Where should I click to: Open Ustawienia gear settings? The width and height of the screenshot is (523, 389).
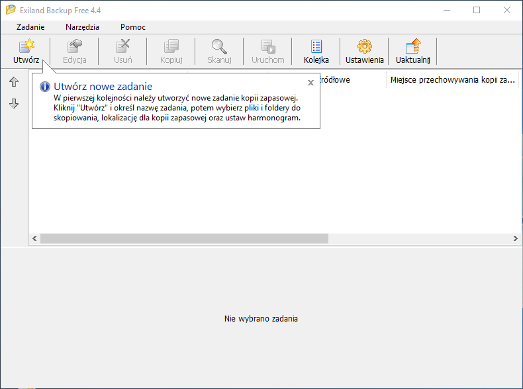click(x=365, y=52)
